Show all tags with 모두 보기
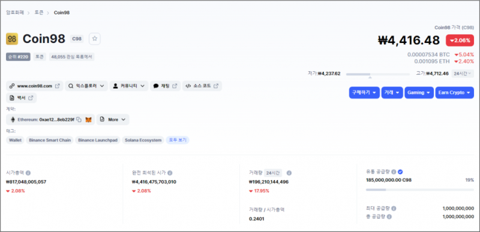The image size is (480, 232). pos(178,140)
